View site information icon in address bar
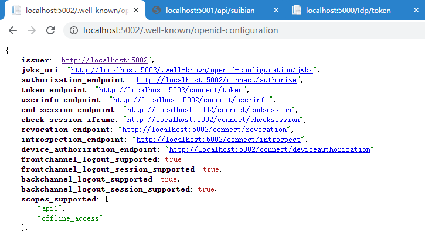Viewport: 425px width, 233px height. (74, 30)
